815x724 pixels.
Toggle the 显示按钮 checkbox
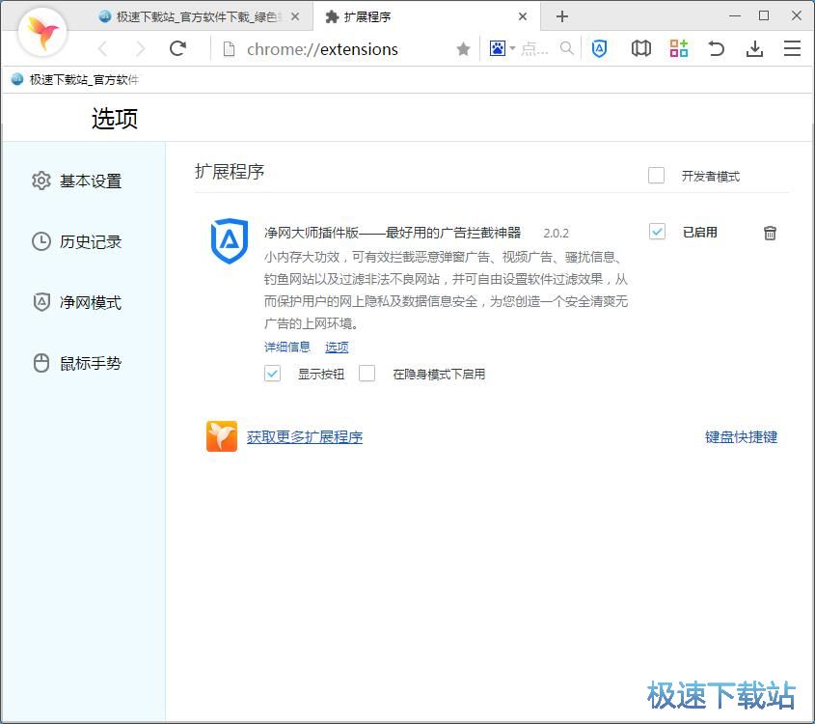tap(273, 374)
